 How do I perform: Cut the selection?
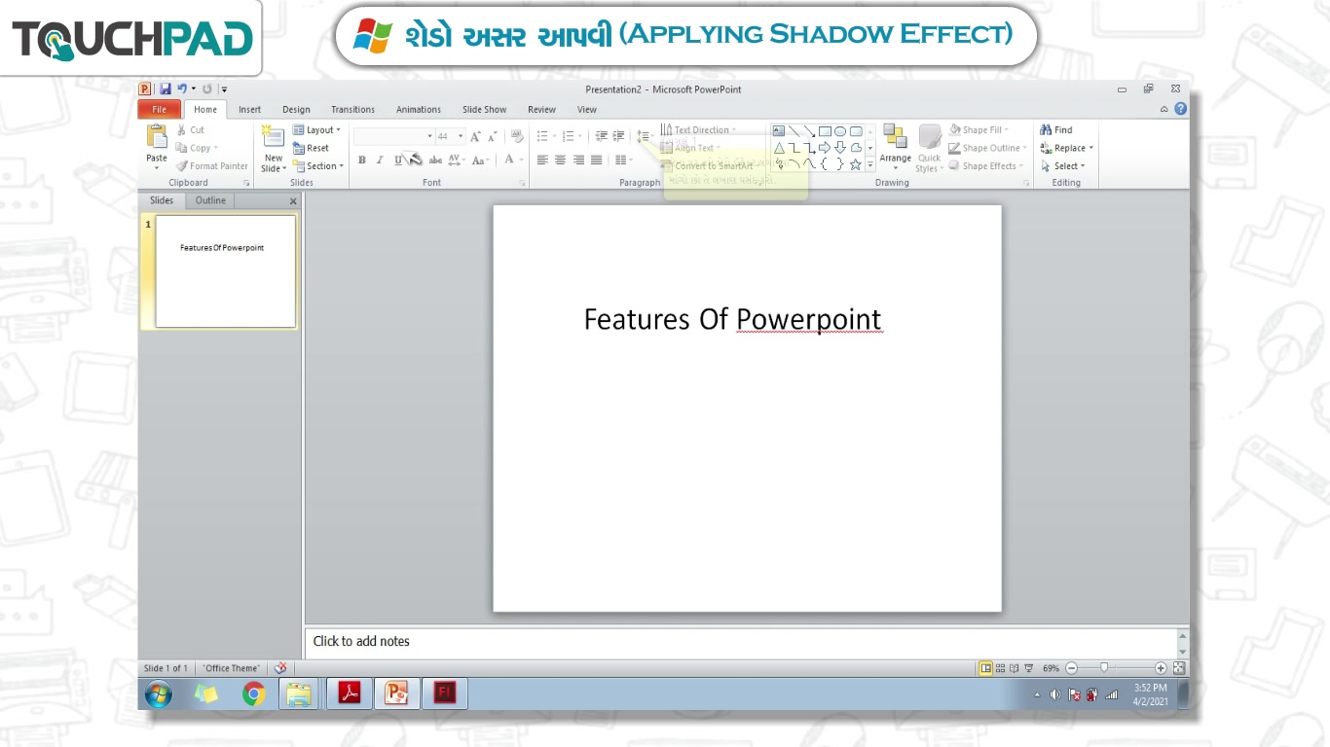tap(191, 129)
